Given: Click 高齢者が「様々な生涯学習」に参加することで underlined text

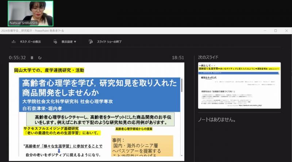Looking at the screenshot, I should pyautogui.click(x=63, y=146).
